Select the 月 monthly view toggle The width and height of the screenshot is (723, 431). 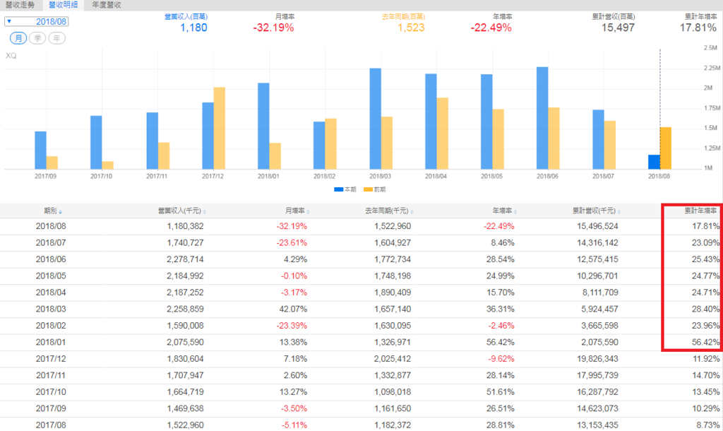pos(18,38)
